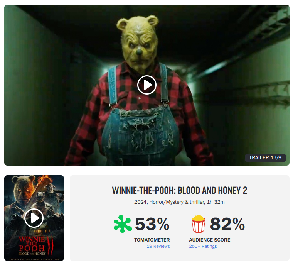
Task: Click the red popcorn bucket audience icon
Action: click(x=198, y=224)
